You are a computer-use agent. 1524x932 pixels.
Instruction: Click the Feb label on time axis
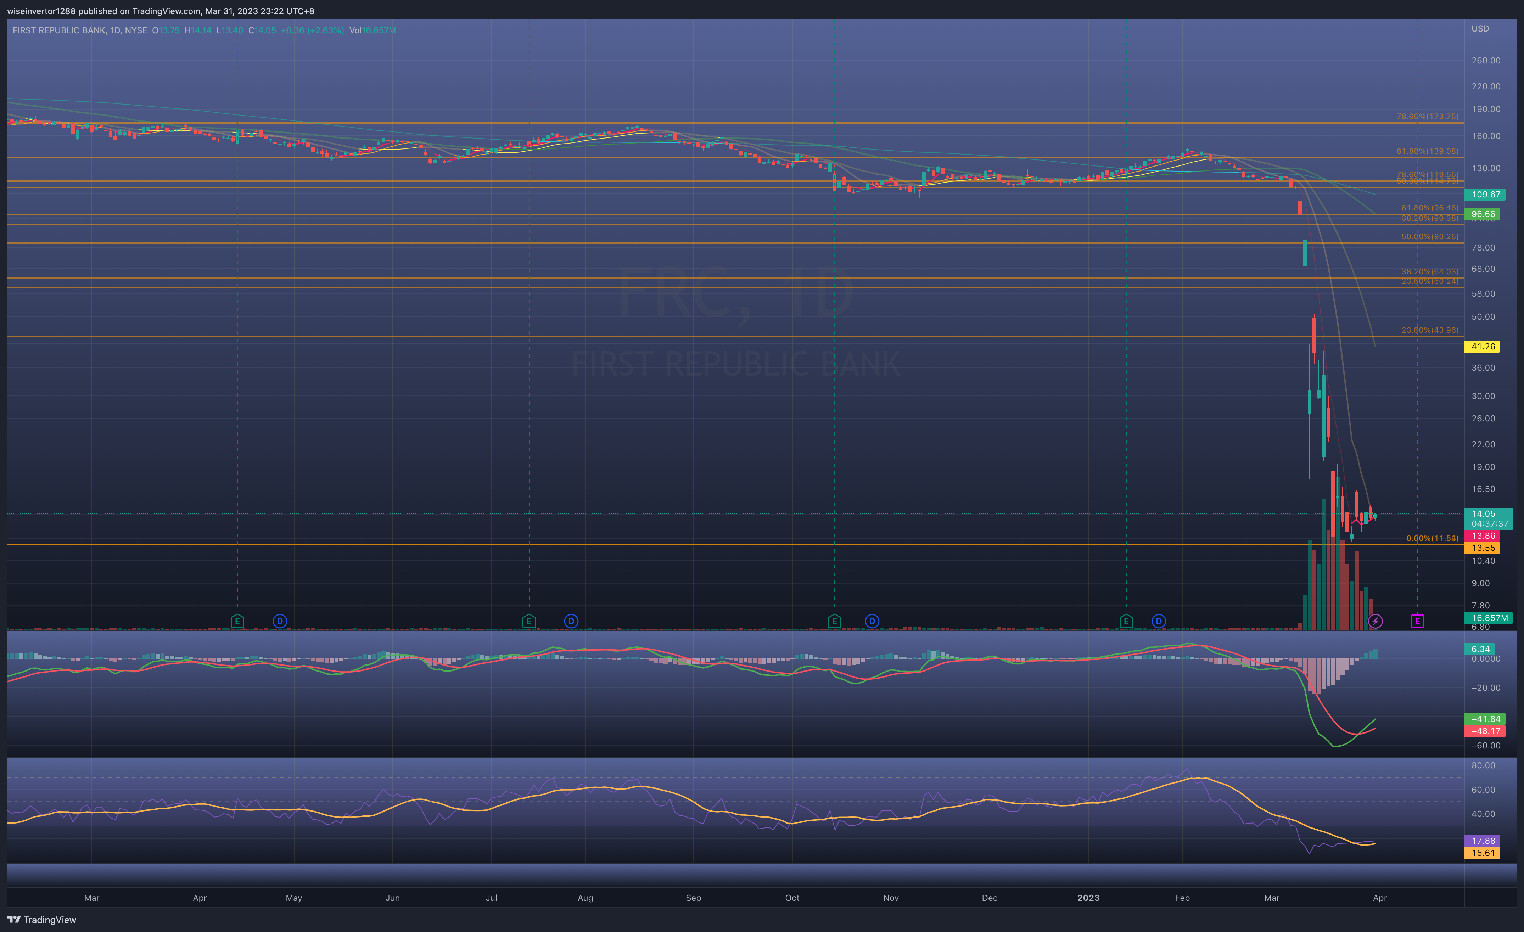(1182, 897)
